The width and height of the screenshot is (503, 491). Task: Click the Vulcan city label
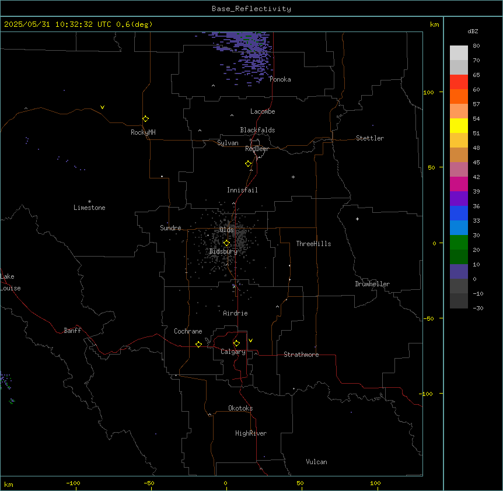tap(316, 462)
